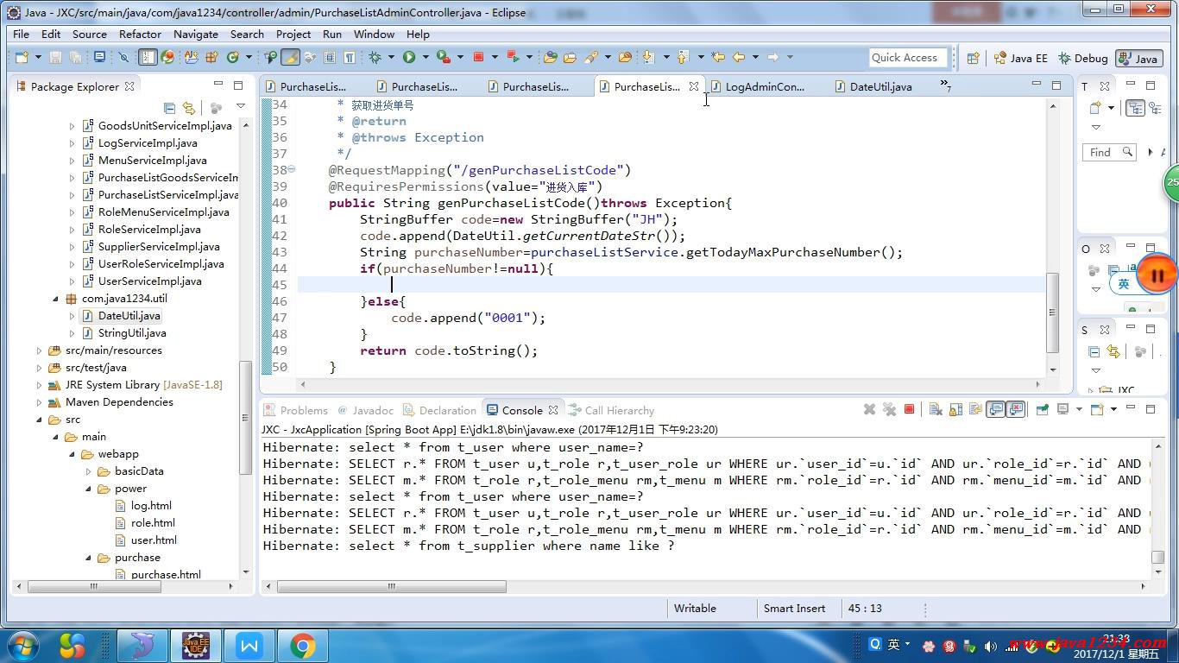
Task: Click the Next Annotation arrow icon
Action: pyautogui.click(x=647, y=57)
